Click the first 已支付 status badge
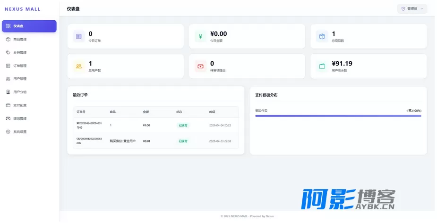Screen dimensions: 437x223 pos(183,125)
